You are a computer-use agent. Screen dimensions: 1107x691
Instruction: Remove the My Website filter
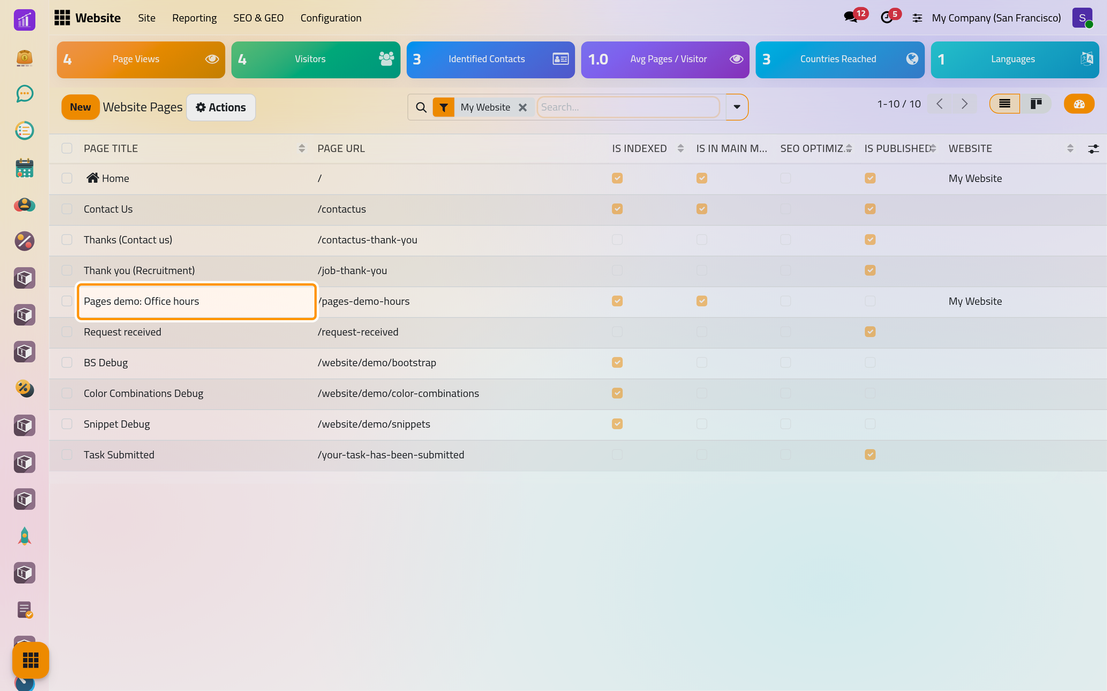tap(522, 107)
